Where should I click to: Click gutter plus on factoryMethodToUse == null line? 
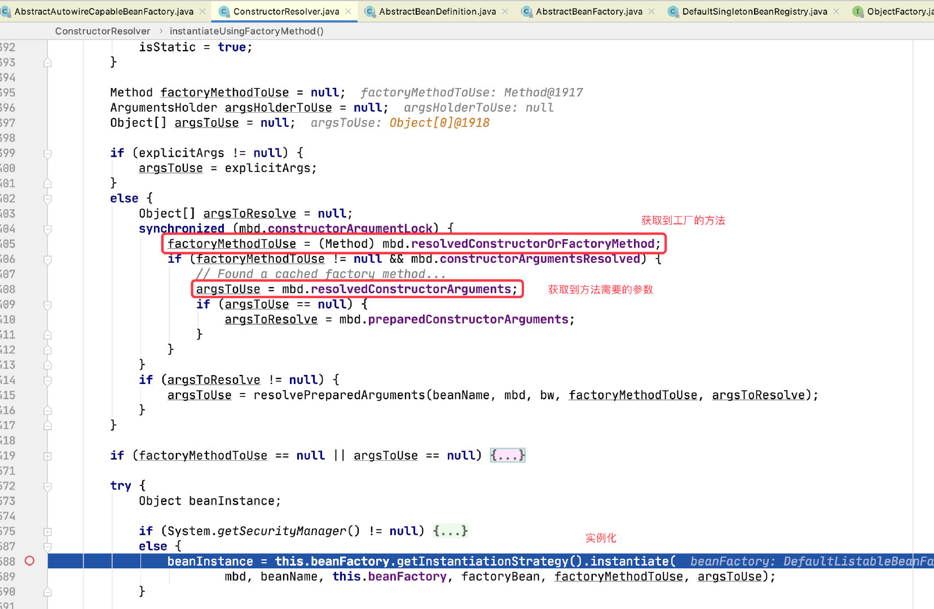(x=48, y=456)
